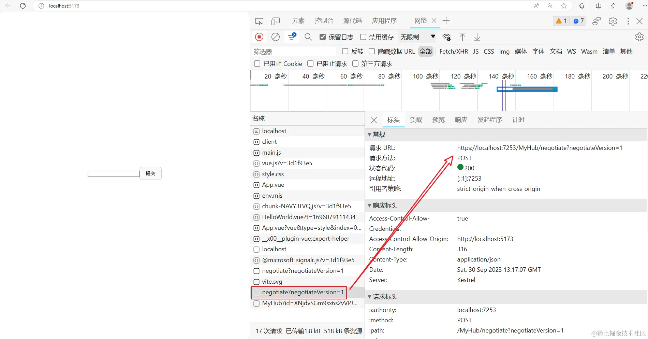Collapse the 请求标头 section
The height and width of the screenshot is (339, 648).
pos(369,297)
